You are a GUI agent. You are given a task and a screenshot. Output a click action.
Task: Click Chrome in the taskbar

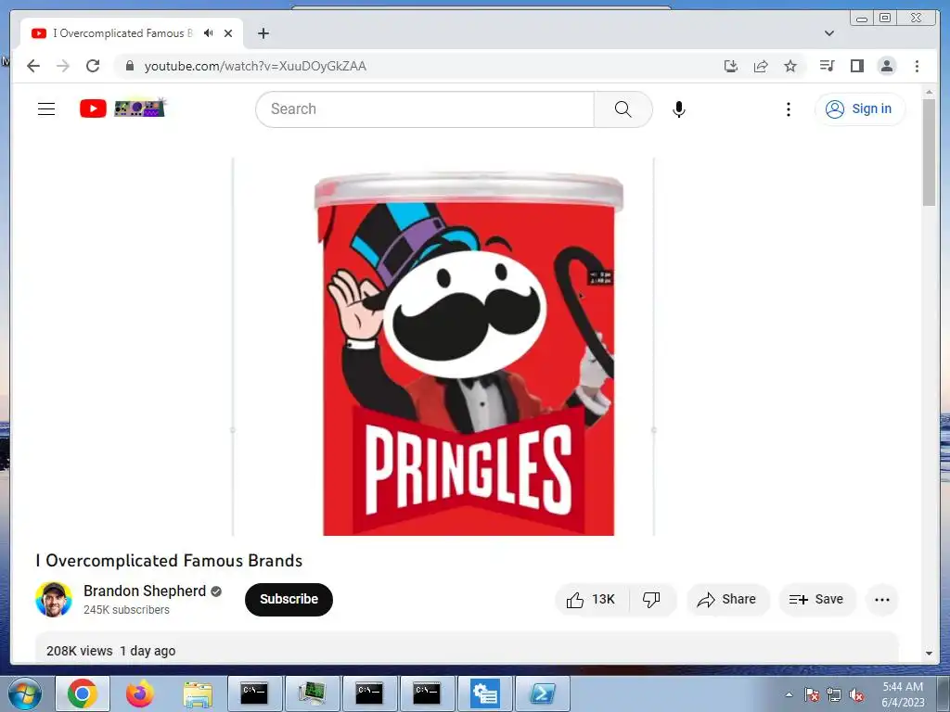click(83, 693)
